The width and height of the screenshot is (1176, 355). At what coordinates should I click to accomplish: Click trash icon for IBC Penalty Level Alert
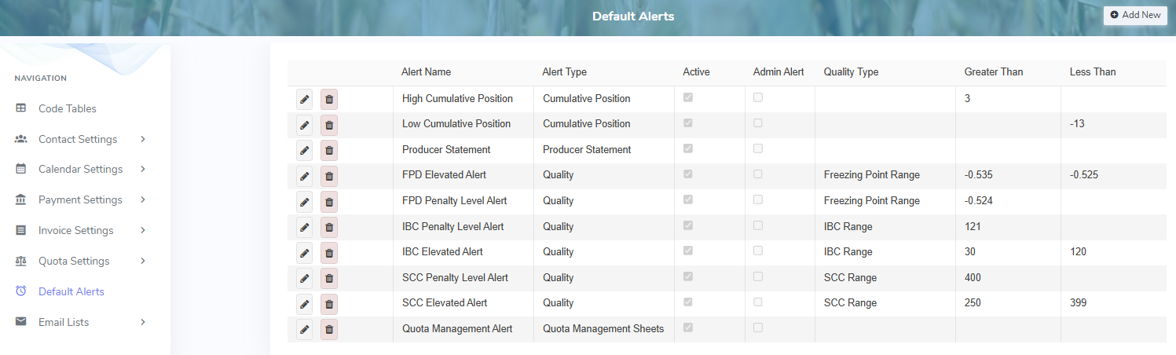click(x=329, y=227)
